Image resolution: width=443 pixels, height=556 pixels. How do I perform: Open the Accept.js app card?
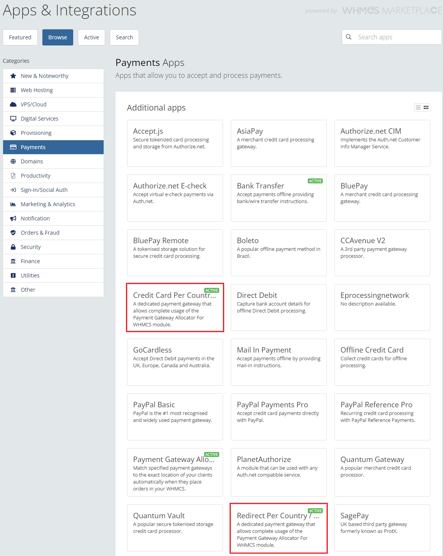tap(175, 143)
